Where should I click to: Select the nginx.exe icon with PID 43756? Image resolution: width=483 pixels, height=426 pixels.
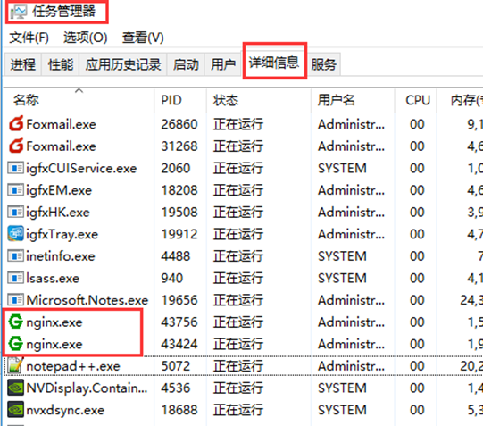coord(15,322)
